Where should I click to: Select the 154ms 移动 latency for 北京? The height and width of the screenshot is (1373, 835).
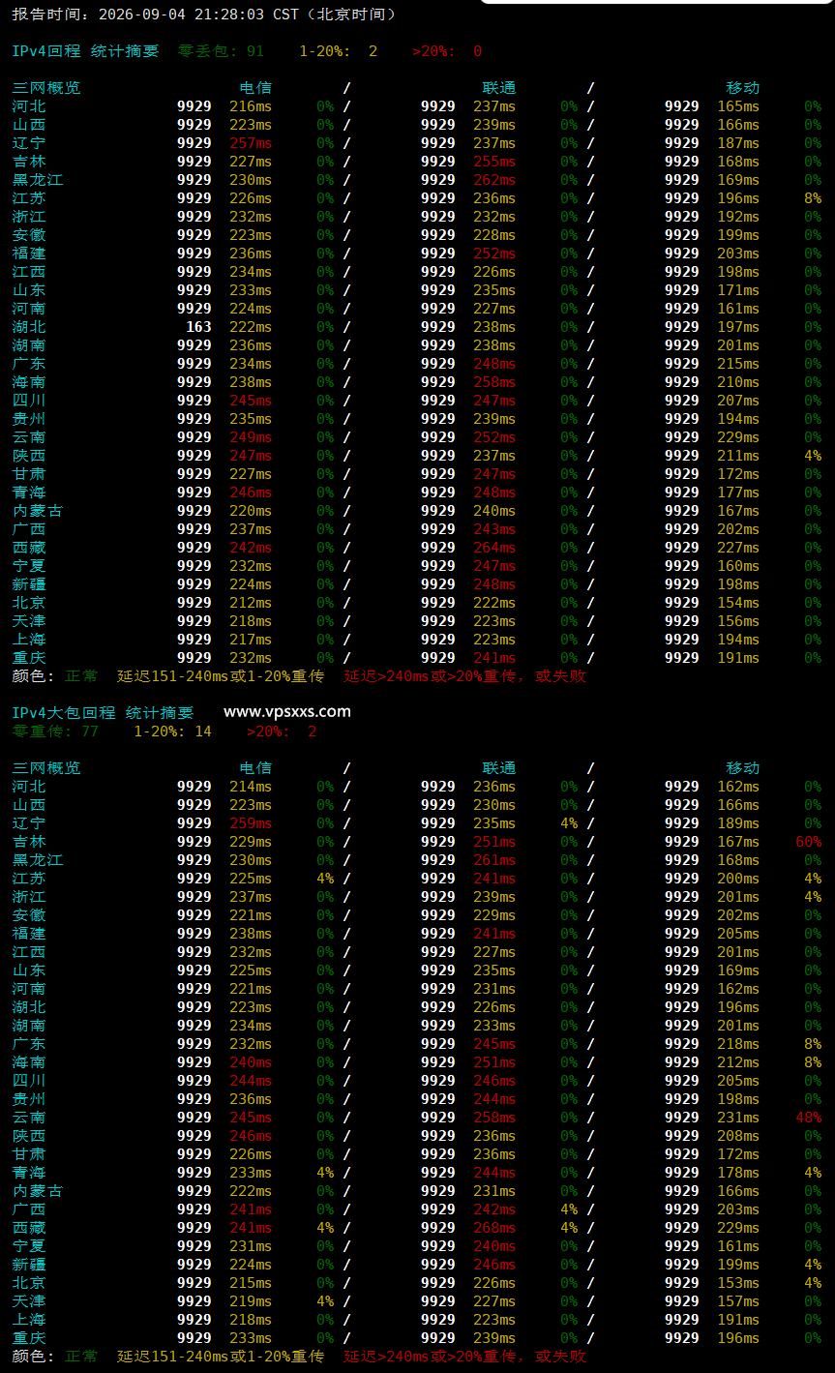click(738, 603)
